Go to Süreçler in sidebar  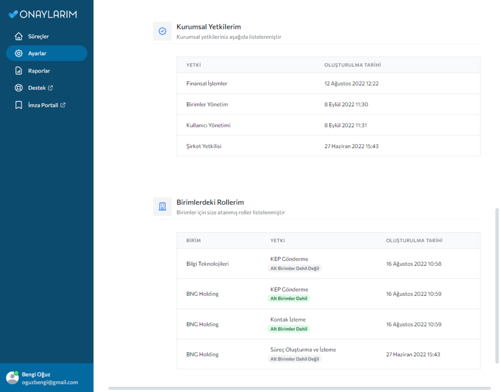38,36
